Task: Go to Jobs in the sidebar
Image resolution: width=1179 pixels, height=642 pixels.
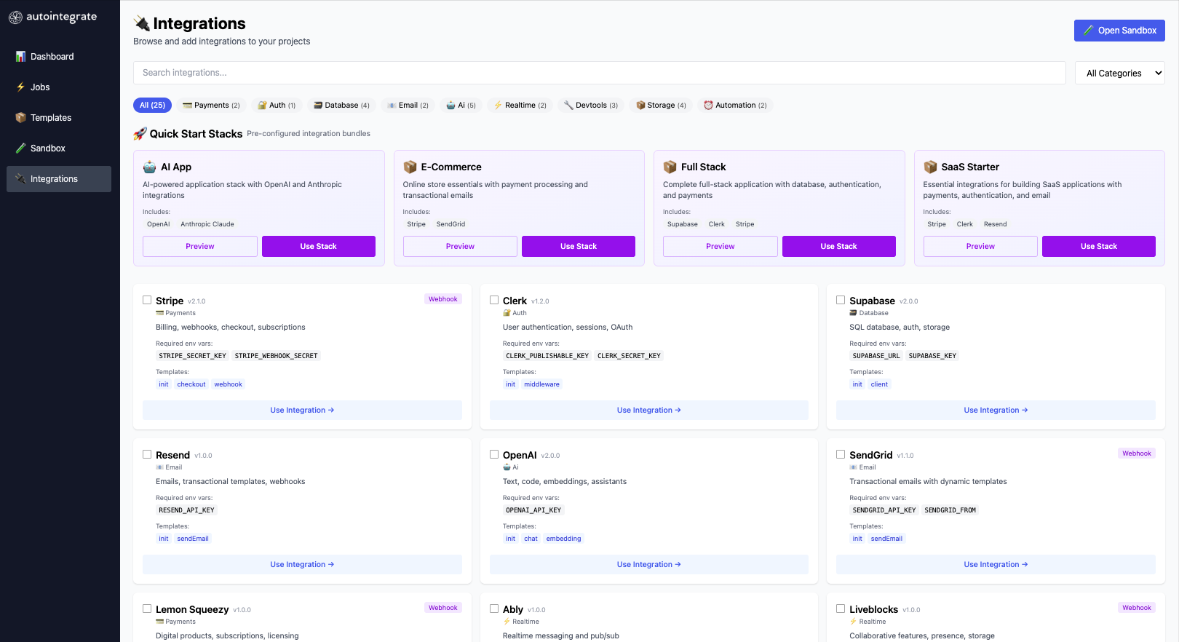Action: click(x=59, y=87)
